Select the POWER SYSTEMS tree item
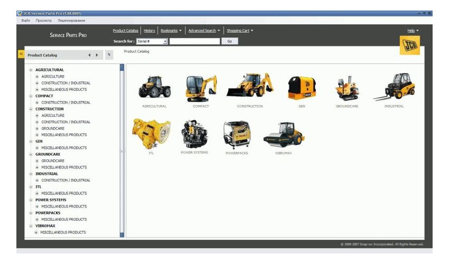This screenshot has width=449, height=264. click(51, 200)
